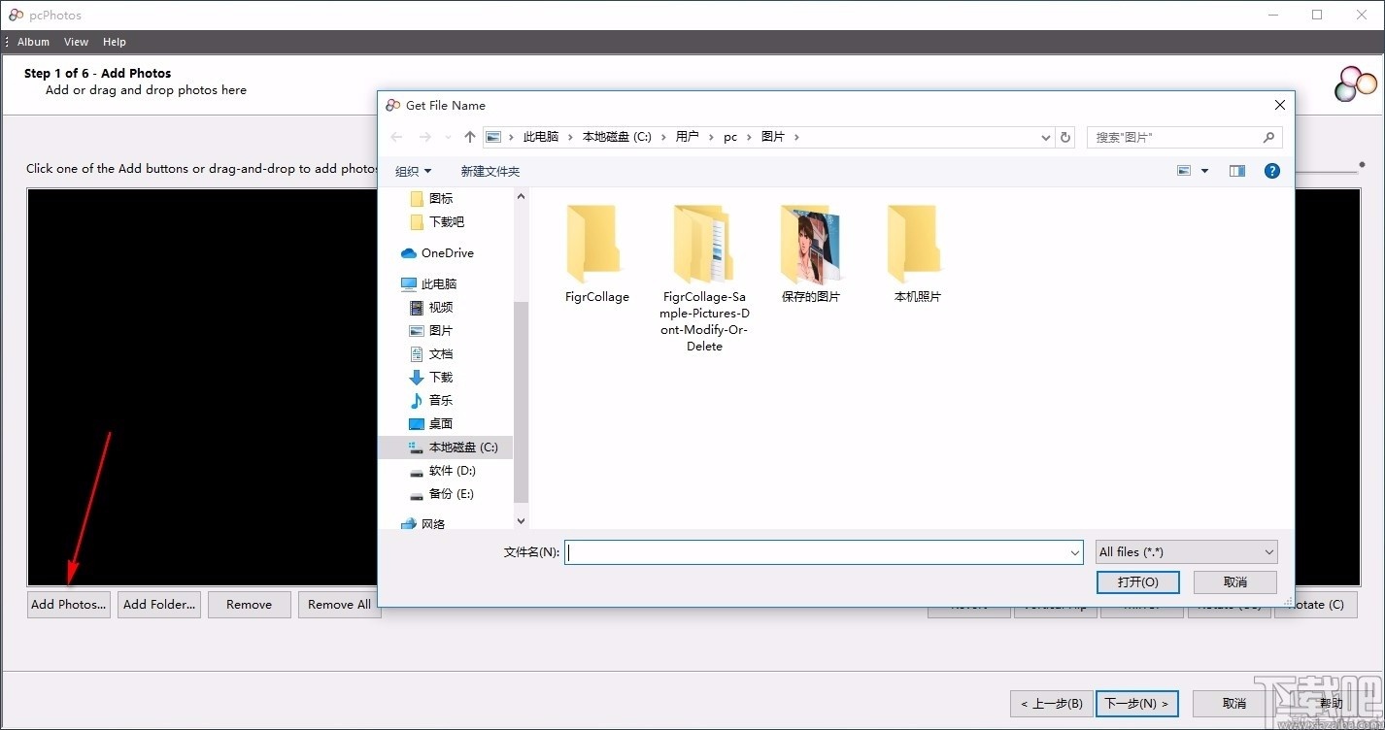Click the 打开(O) button

[x=1137, y=581]
